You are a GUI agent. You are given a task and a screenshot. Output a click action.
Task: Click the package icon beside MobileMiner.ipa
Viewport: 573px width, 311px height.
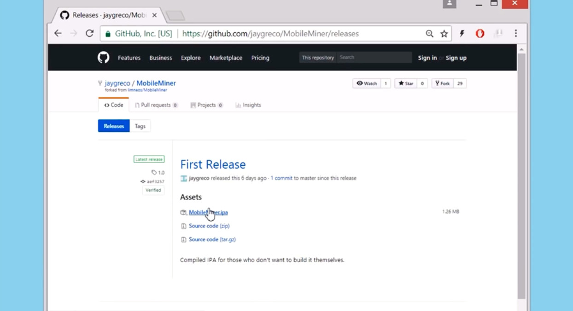click(x=183, y=212)
